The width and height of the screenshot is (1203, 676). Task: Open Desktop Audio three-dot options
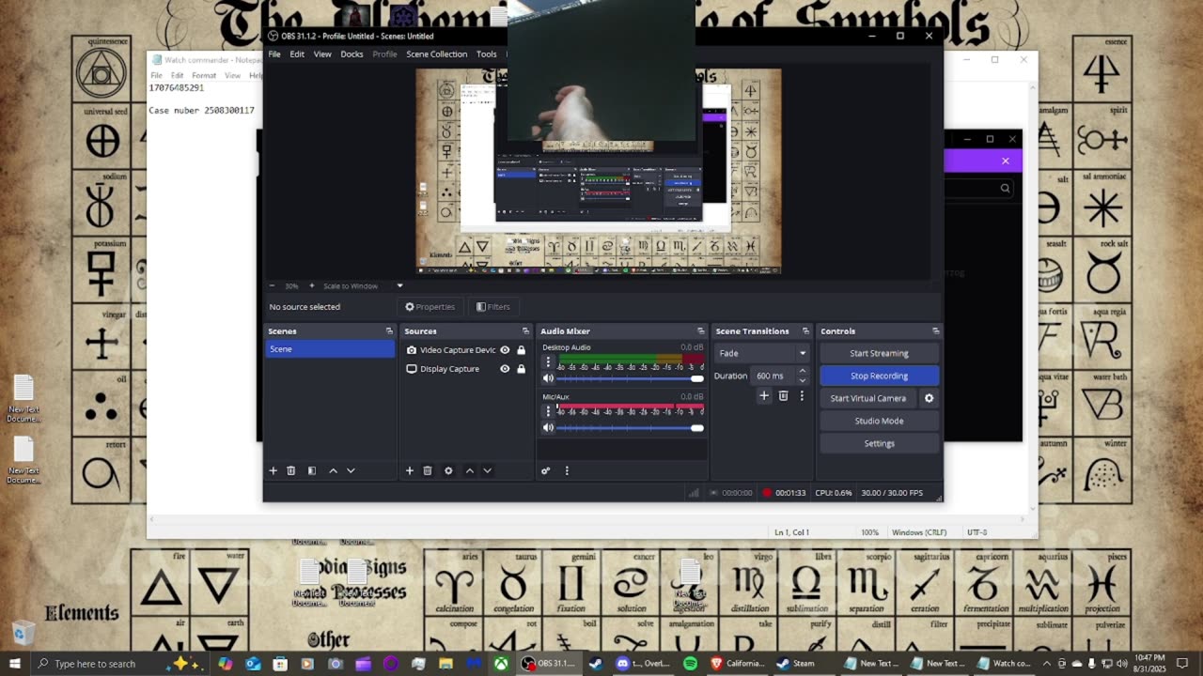548,361
